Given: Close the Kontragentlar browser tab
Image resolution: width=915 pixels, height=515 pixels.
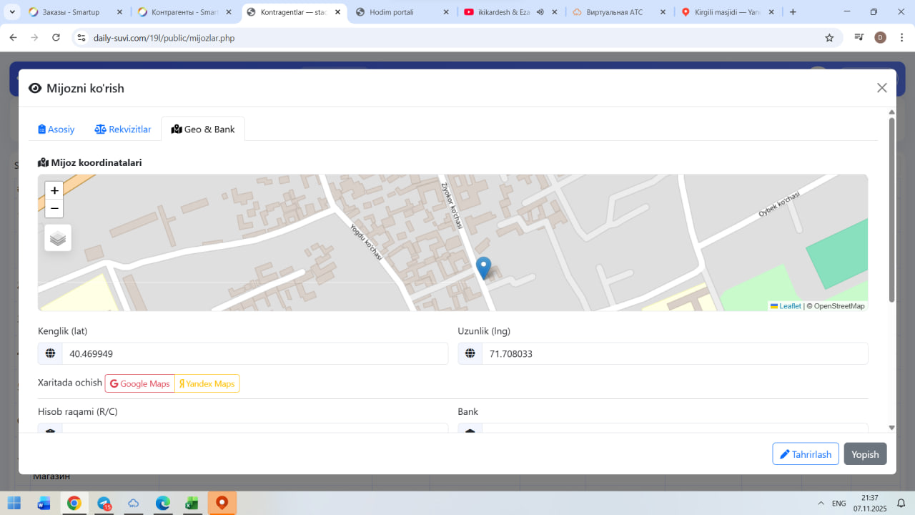Looking at the screenshot, I should tap(337, 12).
